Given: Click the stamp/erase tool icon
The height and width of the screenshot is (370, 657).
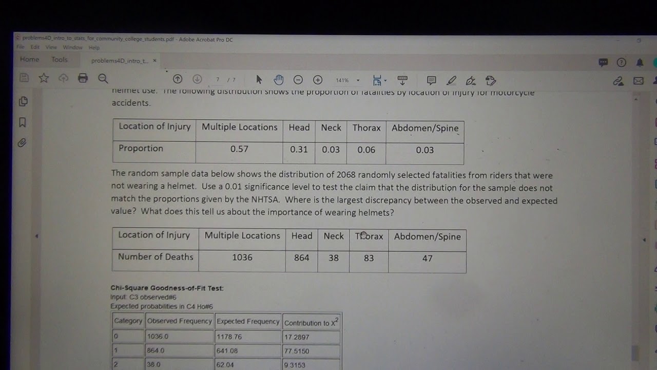Looking at the screenshot, I should [490, 81].
